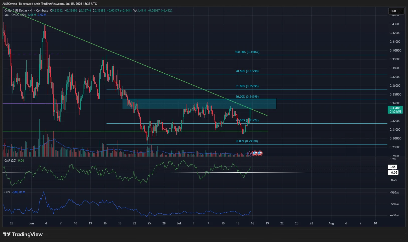Click the OBV value −585.81M
This screenshot has width=408, height=242.
(19, 192)
